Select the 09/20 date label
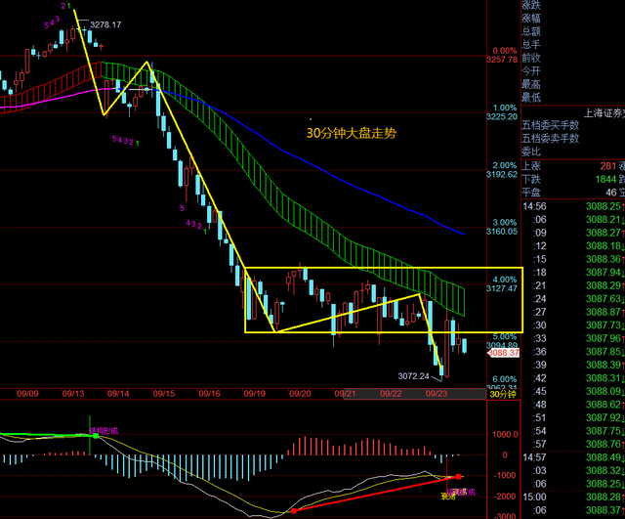The height and width of the screenshot is (519, 625). [x=300, y=394]
